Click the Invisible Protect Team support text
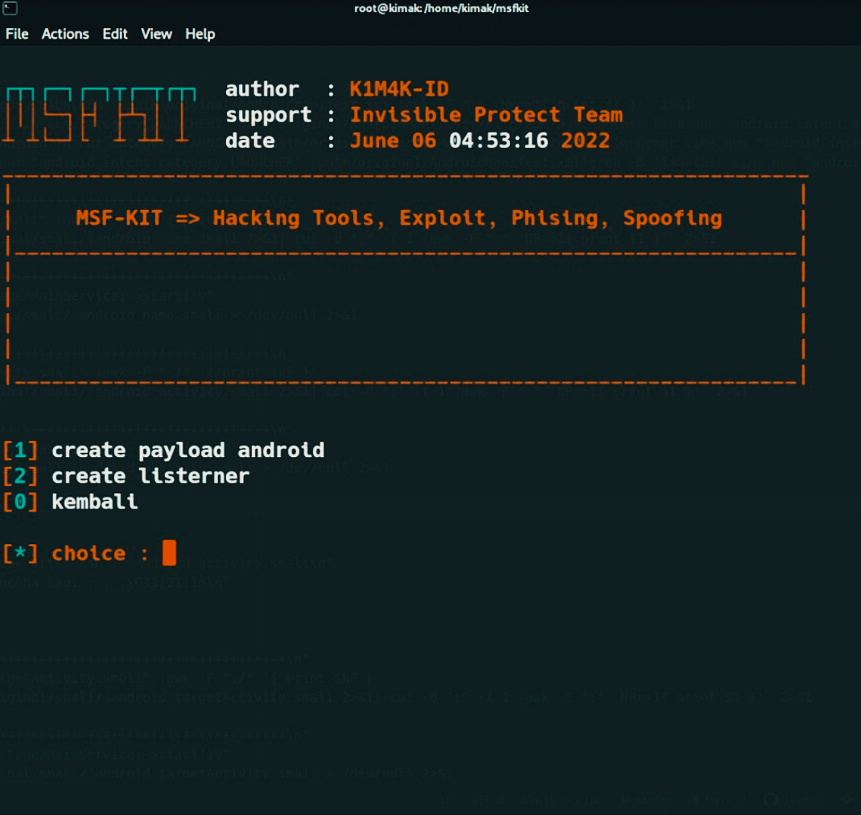Screen dimensions: 861x815 point(487,114)
